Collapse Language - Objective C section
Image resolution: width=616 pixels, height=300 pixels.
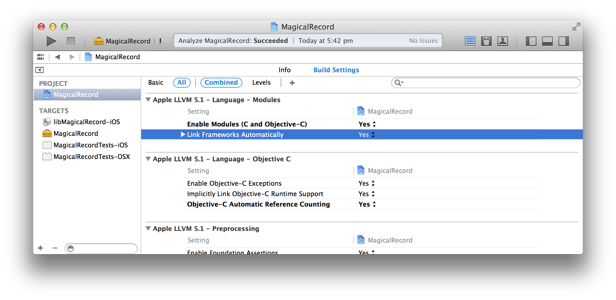pos(148,159)
